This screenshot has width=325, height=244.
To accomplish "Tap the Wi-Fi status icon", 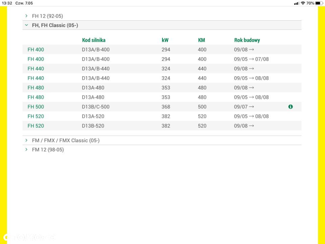I will (303, 3).
